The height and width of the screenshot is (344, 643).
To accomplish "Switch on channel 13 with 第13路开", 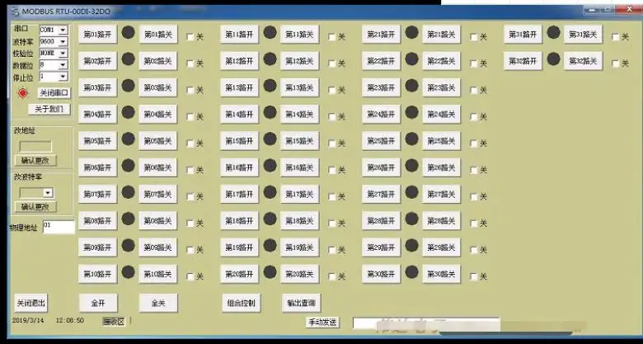I will click(x=240, y=87).
